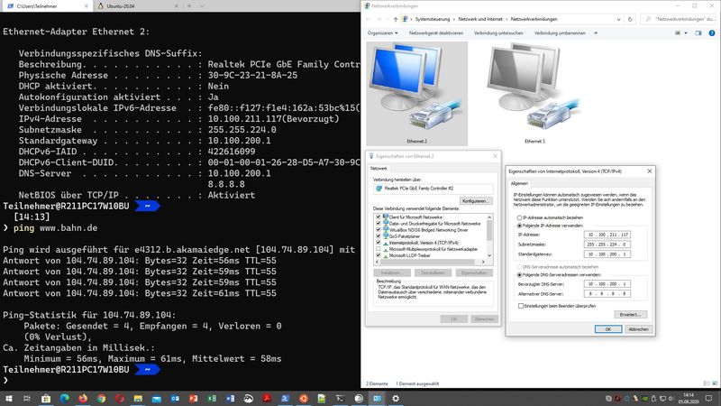This screenshot has height=406, width=721.
Task: Confirm TCP/IPv4 properties with OK
Action: 607,329
